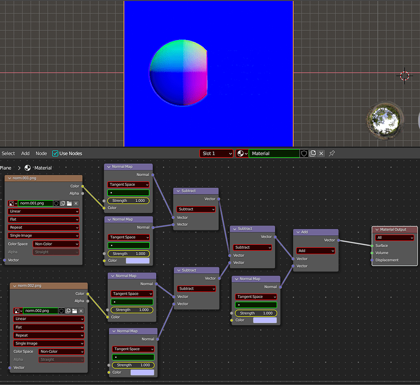Click Alpha socket of norm.002.png node
This screenshot has width=420, height=385.
[88, 301]
